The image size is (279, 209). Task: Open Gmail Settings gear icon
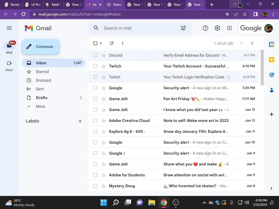tap(217, 28)
